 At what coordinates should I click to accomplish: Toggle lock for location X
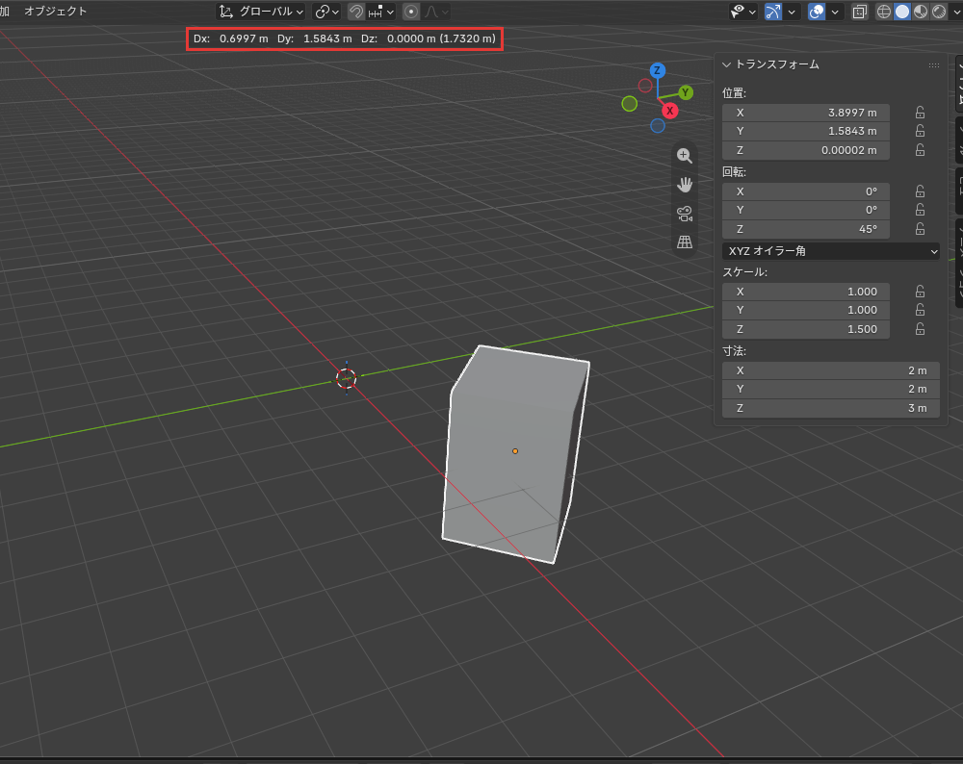point(920,113)
